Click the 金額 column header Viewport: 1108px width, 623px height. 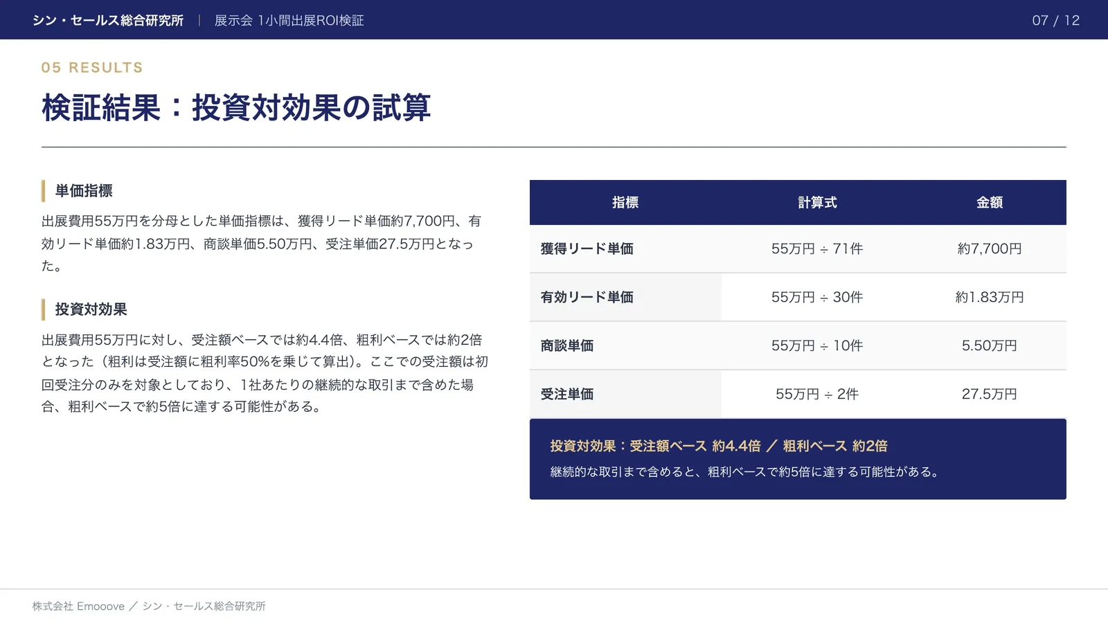click(989, 202)
